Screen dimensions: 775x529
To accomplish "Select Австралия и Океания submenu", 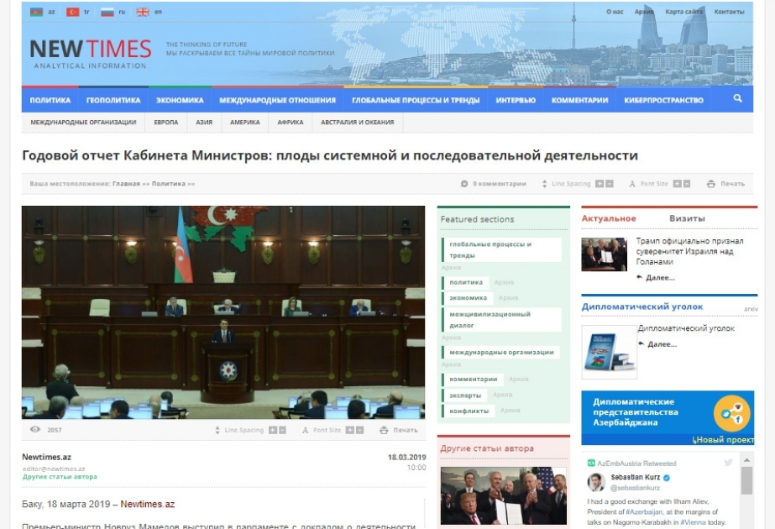I will 358,122.
